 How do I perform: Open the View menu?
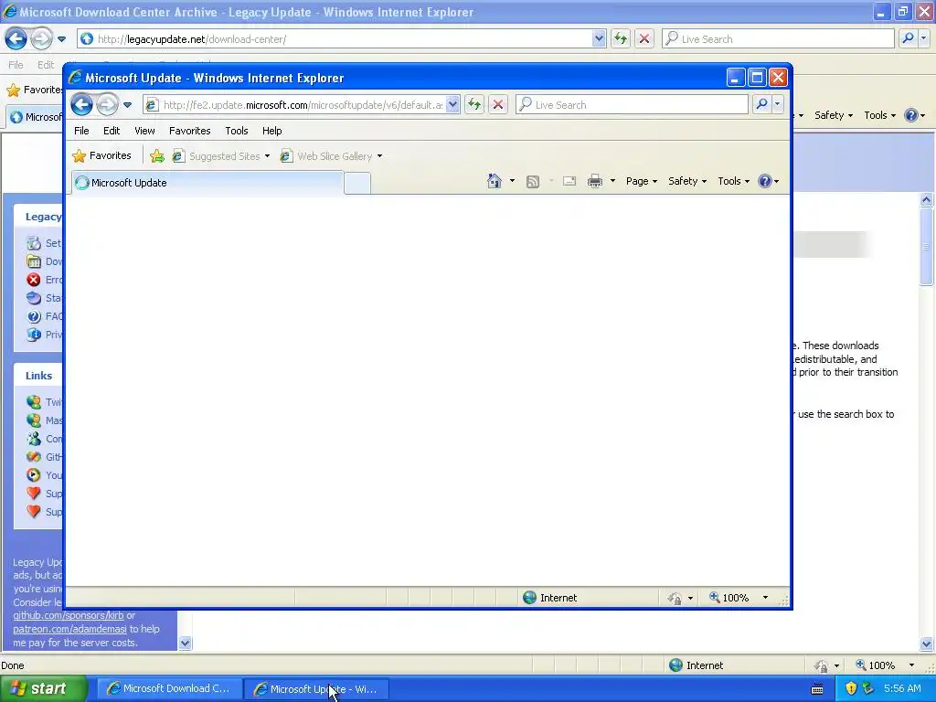(144, 131)
